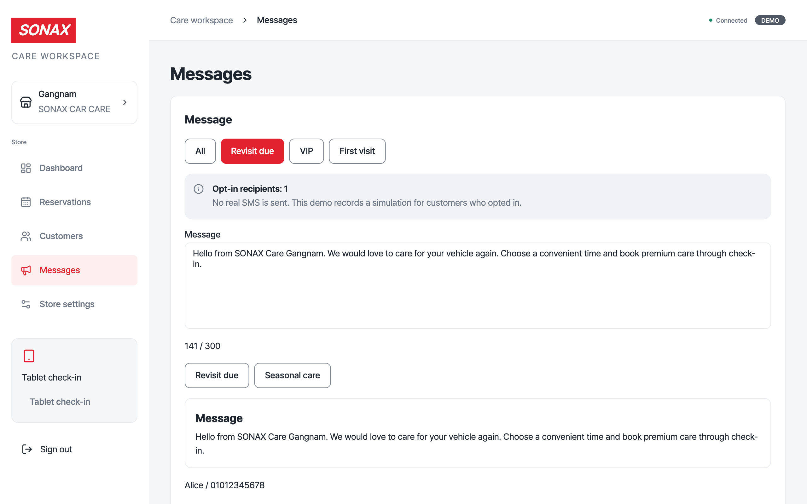This screenshot has height=504, width=807.
Task: Click the red tablet device icon
Action: (29, 356)
